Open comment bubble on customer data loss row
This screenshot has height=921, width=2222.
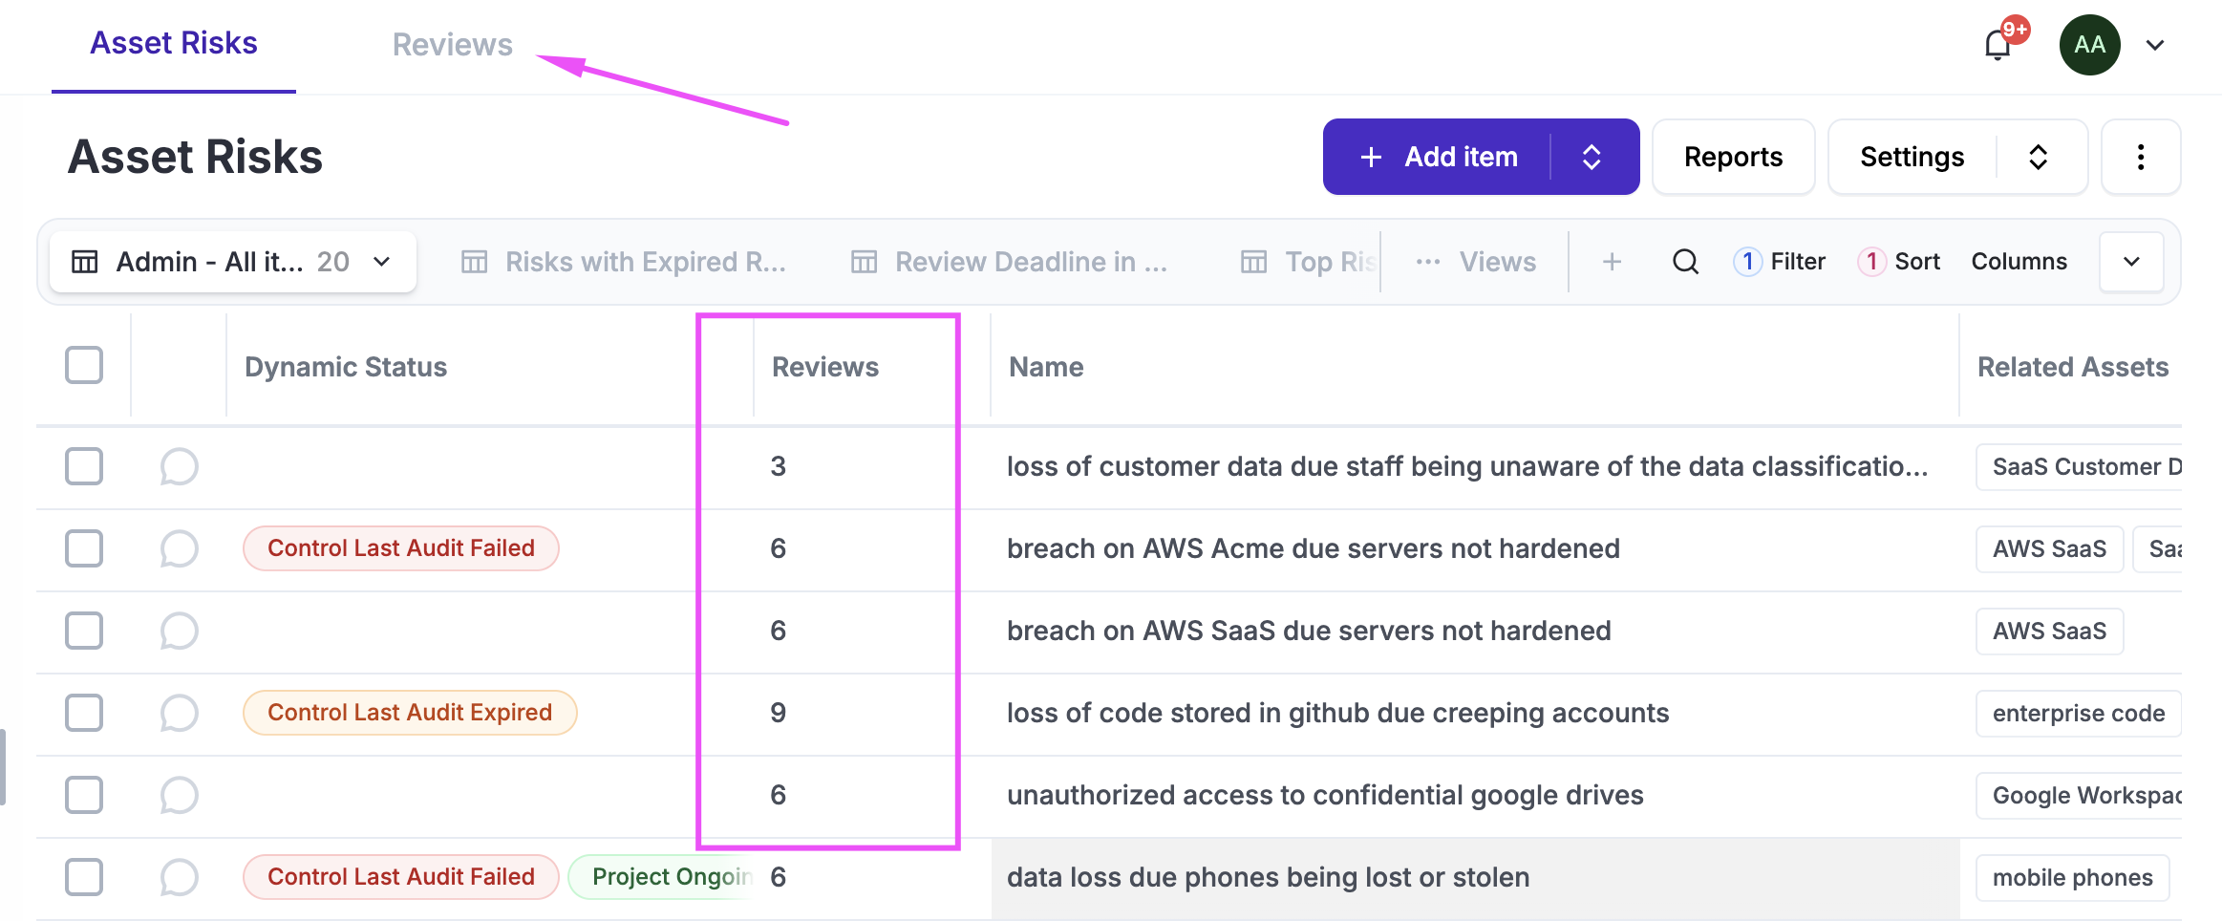coord(179,466)
